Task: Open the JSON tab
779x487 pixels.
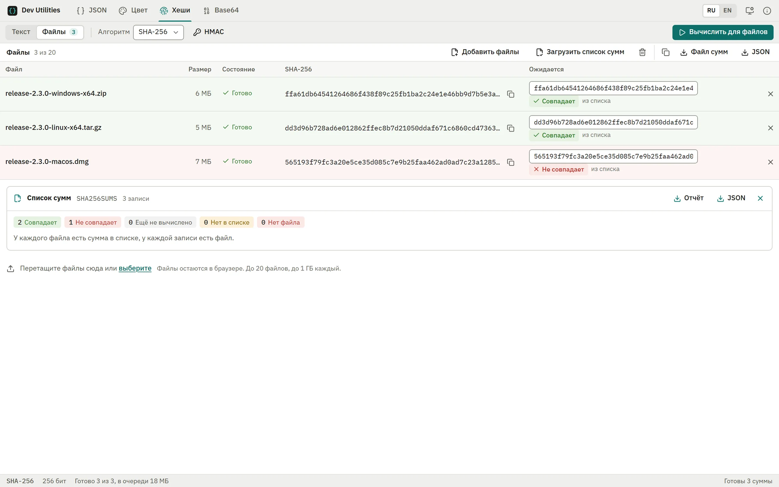Action: click(x=92, y=10)
